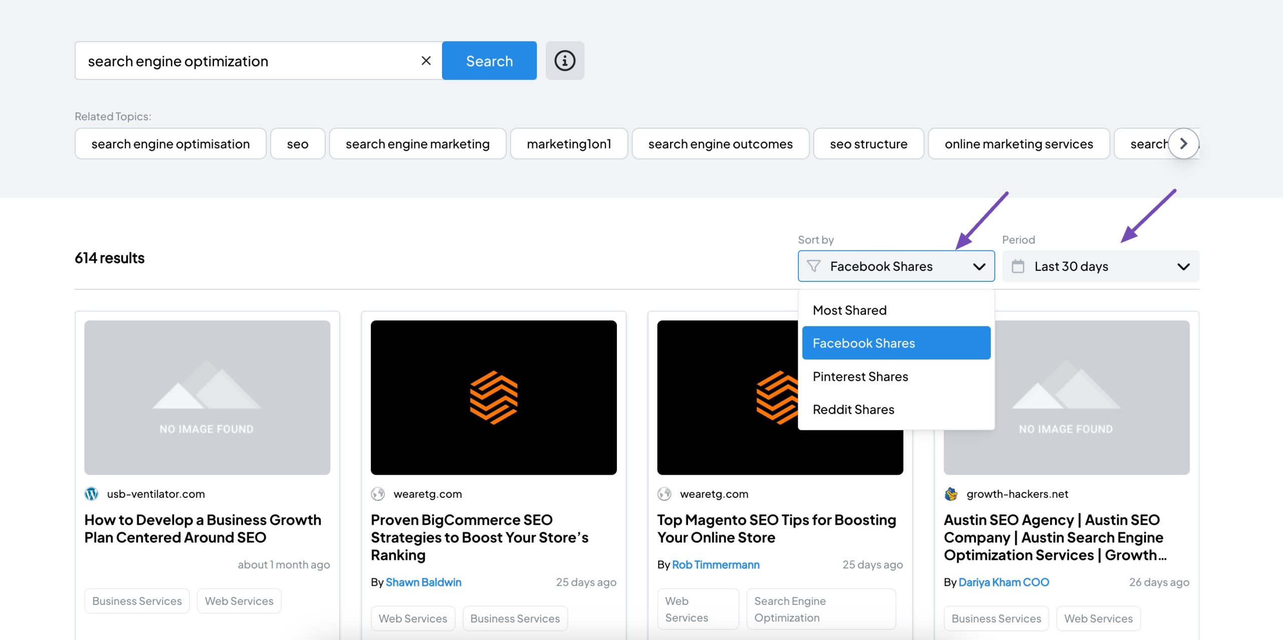Click the calendar icon in Period selector
Screen dimensions: 1283x640
click(x=1018, y=266)
